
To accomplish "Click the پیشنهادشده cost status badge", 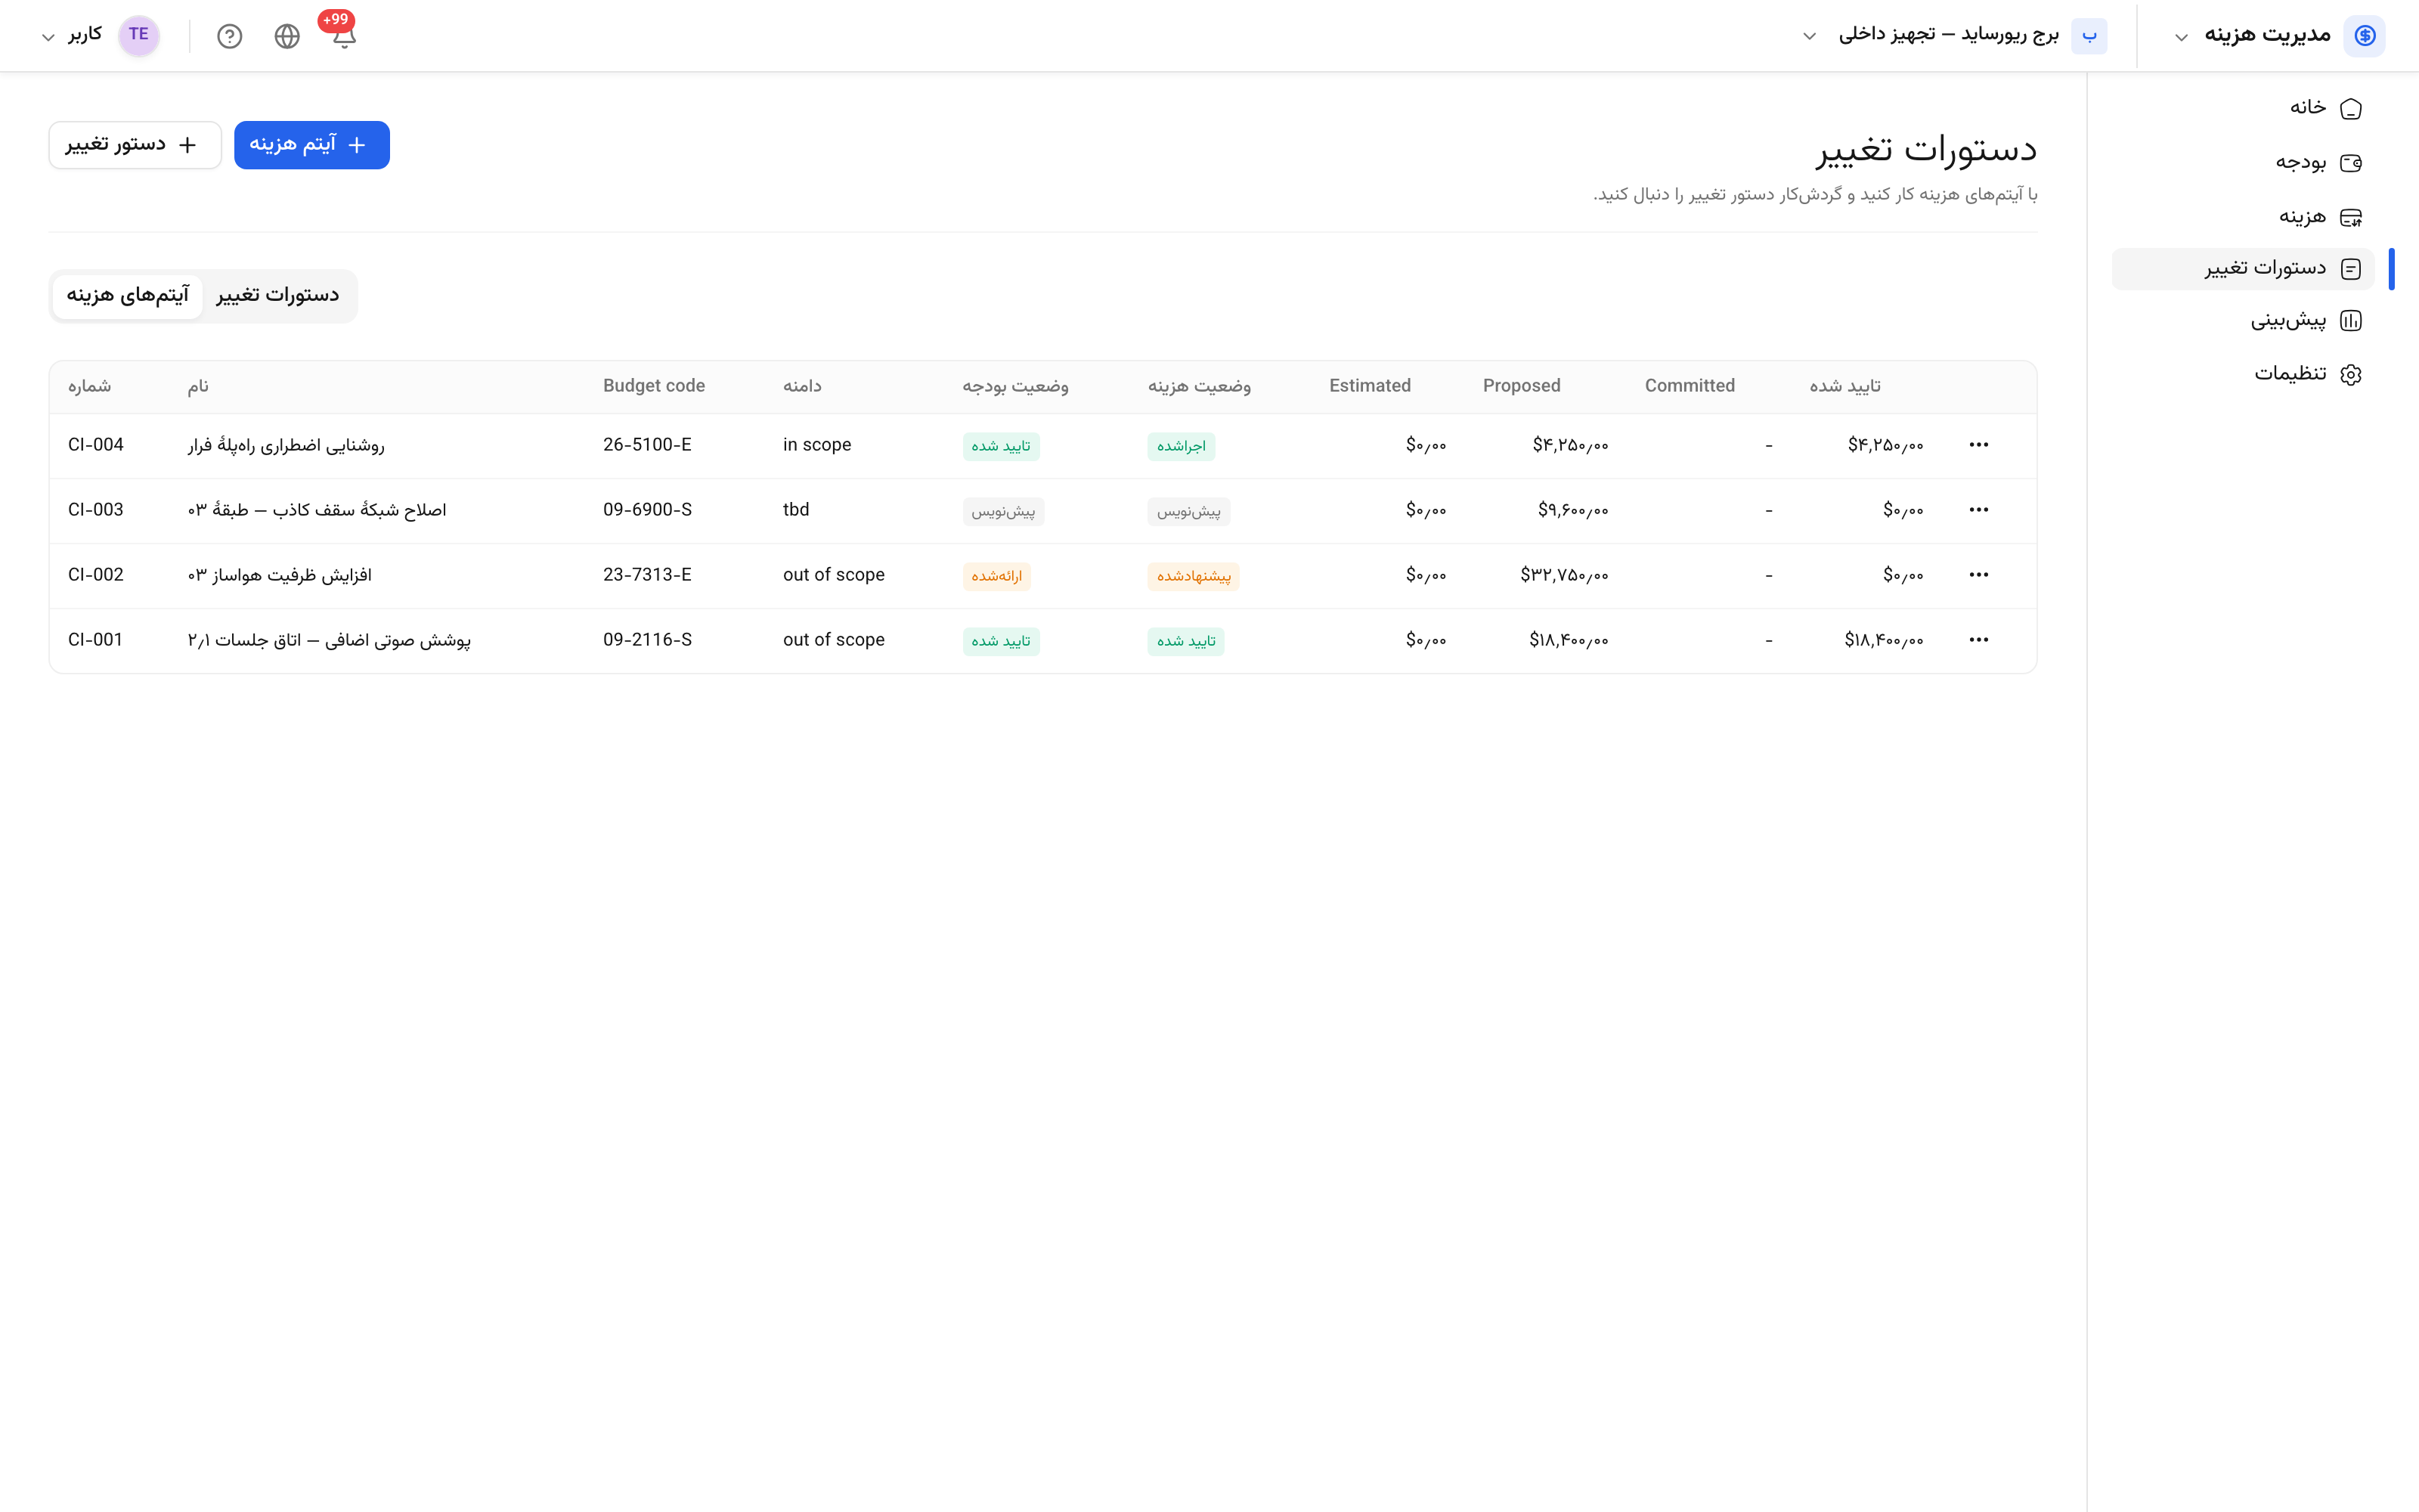I will pyautogui.click(x=1194, y=576).
